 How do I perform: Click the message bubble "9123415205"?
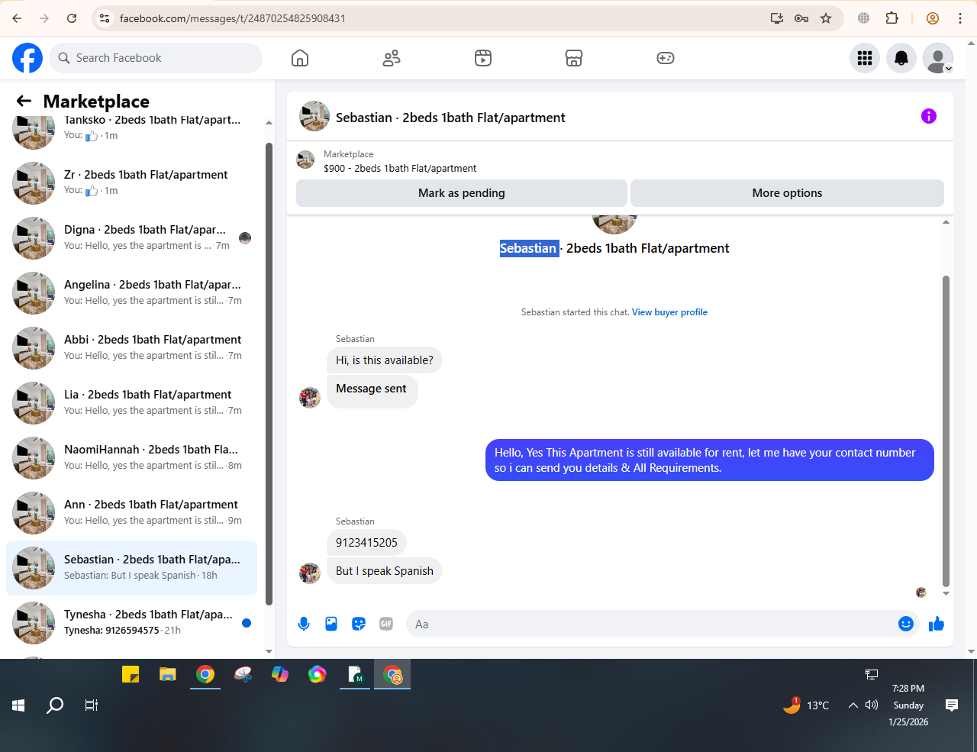366,543
